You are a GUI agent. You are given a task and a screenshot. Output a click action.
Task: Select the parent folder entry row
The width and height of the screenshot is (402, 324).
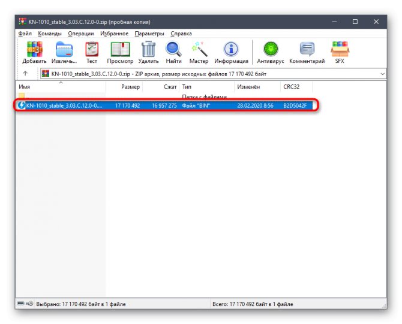tap(164, 96)
